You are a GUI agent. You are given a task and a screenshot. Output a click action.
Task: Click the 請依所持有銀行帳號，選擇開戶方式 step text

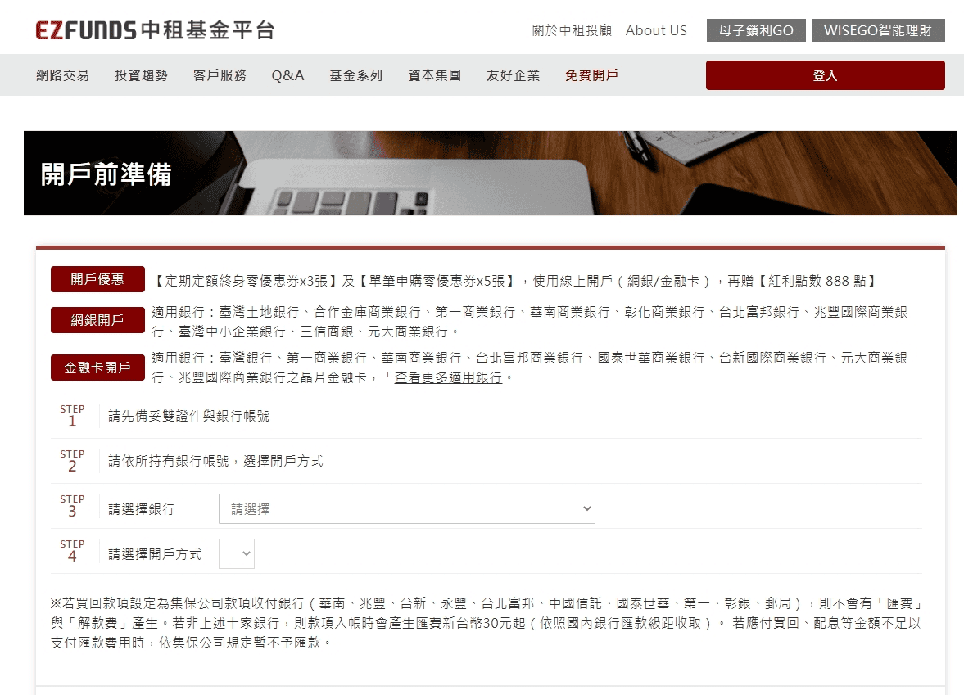[x=215, y=461]
